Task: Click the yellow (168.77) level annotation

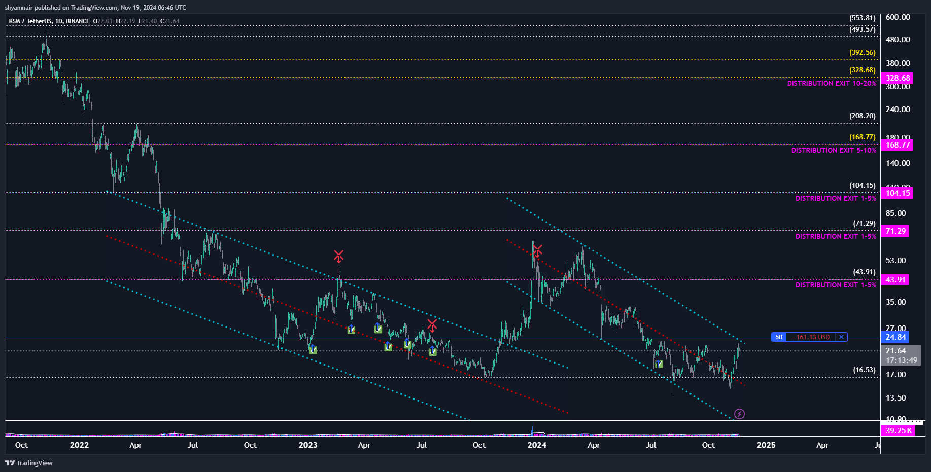Action: click(x=863, y=137)
